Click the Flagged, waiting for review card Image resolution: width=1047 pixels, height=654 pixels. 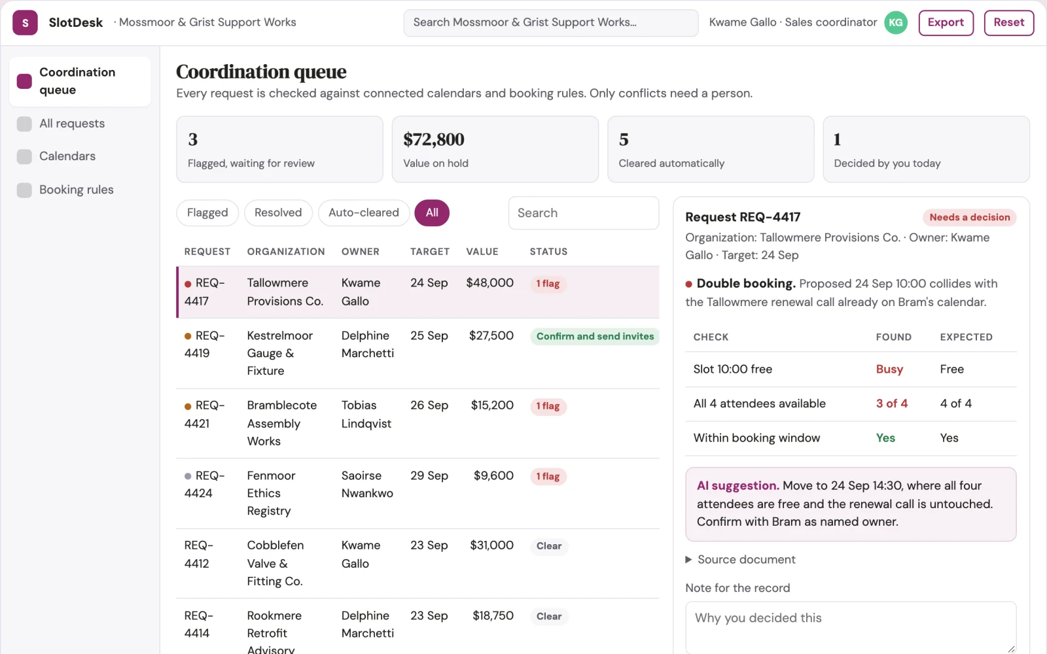pyautogui.click(x=279, y=149)
